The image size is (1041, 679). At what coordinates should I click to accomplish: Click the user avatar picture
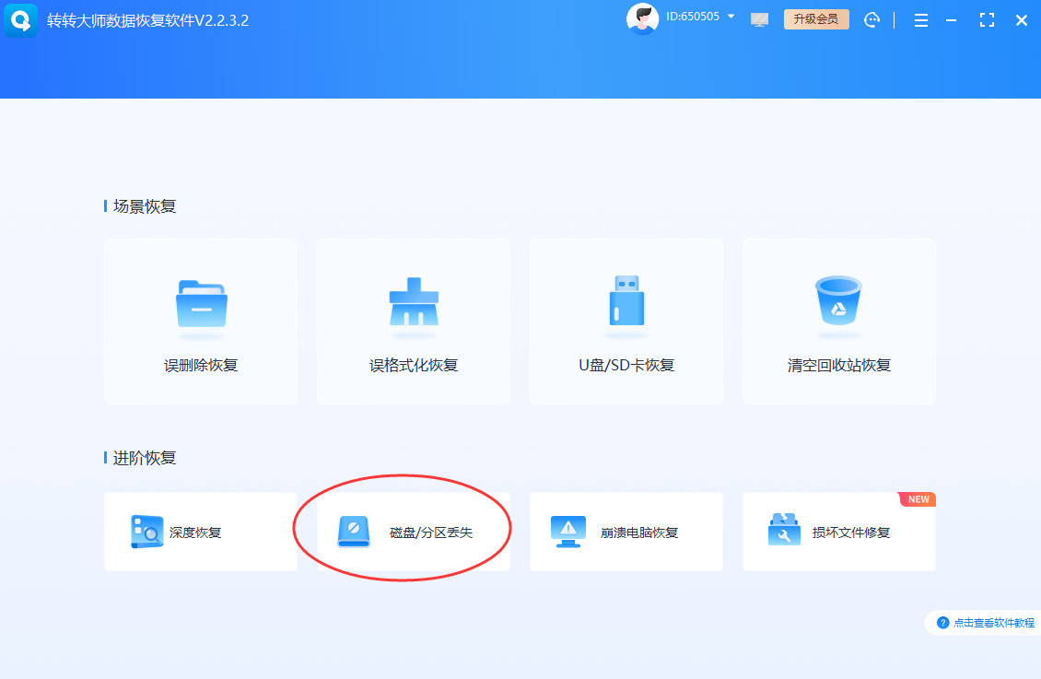coord(642,18)
